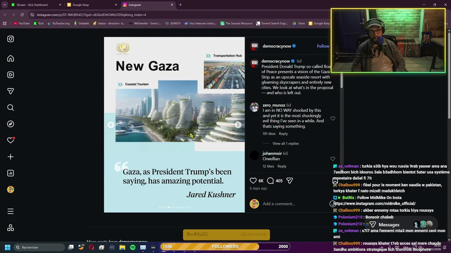Click the taskbar Rechercher search box
Screen dimensions: 451x253
(x=39, y=247)
